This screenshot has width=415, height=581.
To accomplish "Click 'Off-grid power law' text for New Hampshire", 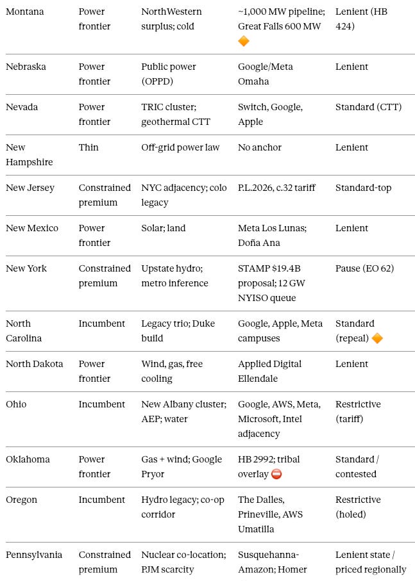I will pos(180,147).
